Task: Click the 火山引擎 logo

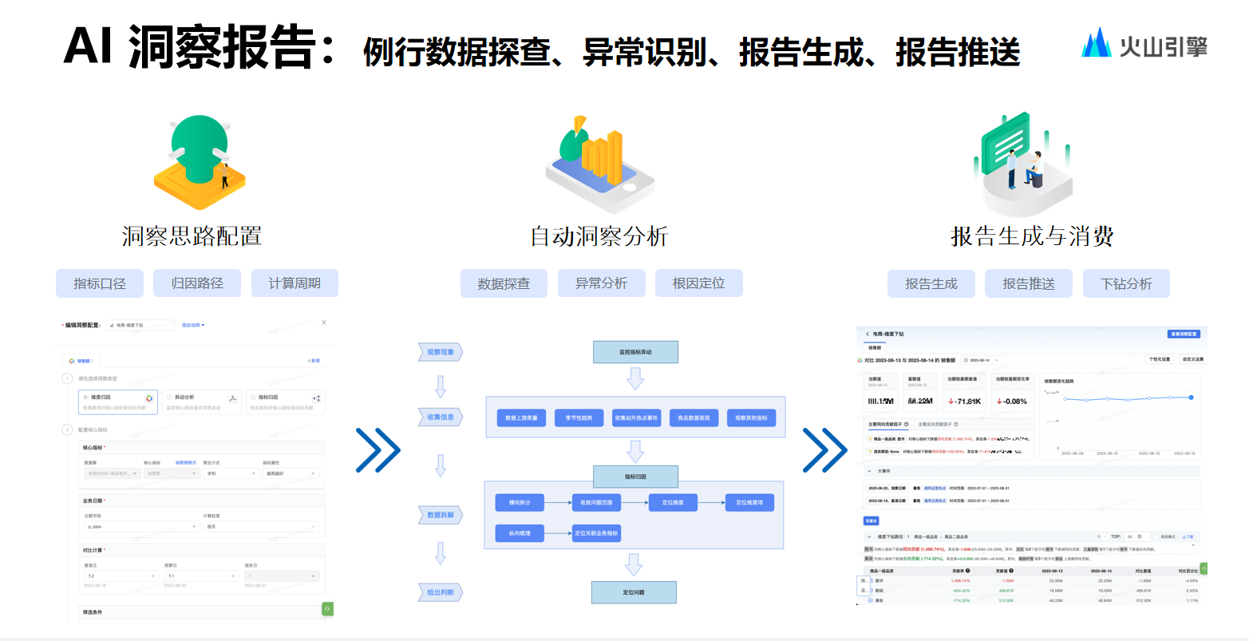Action: pos(1144,43)
